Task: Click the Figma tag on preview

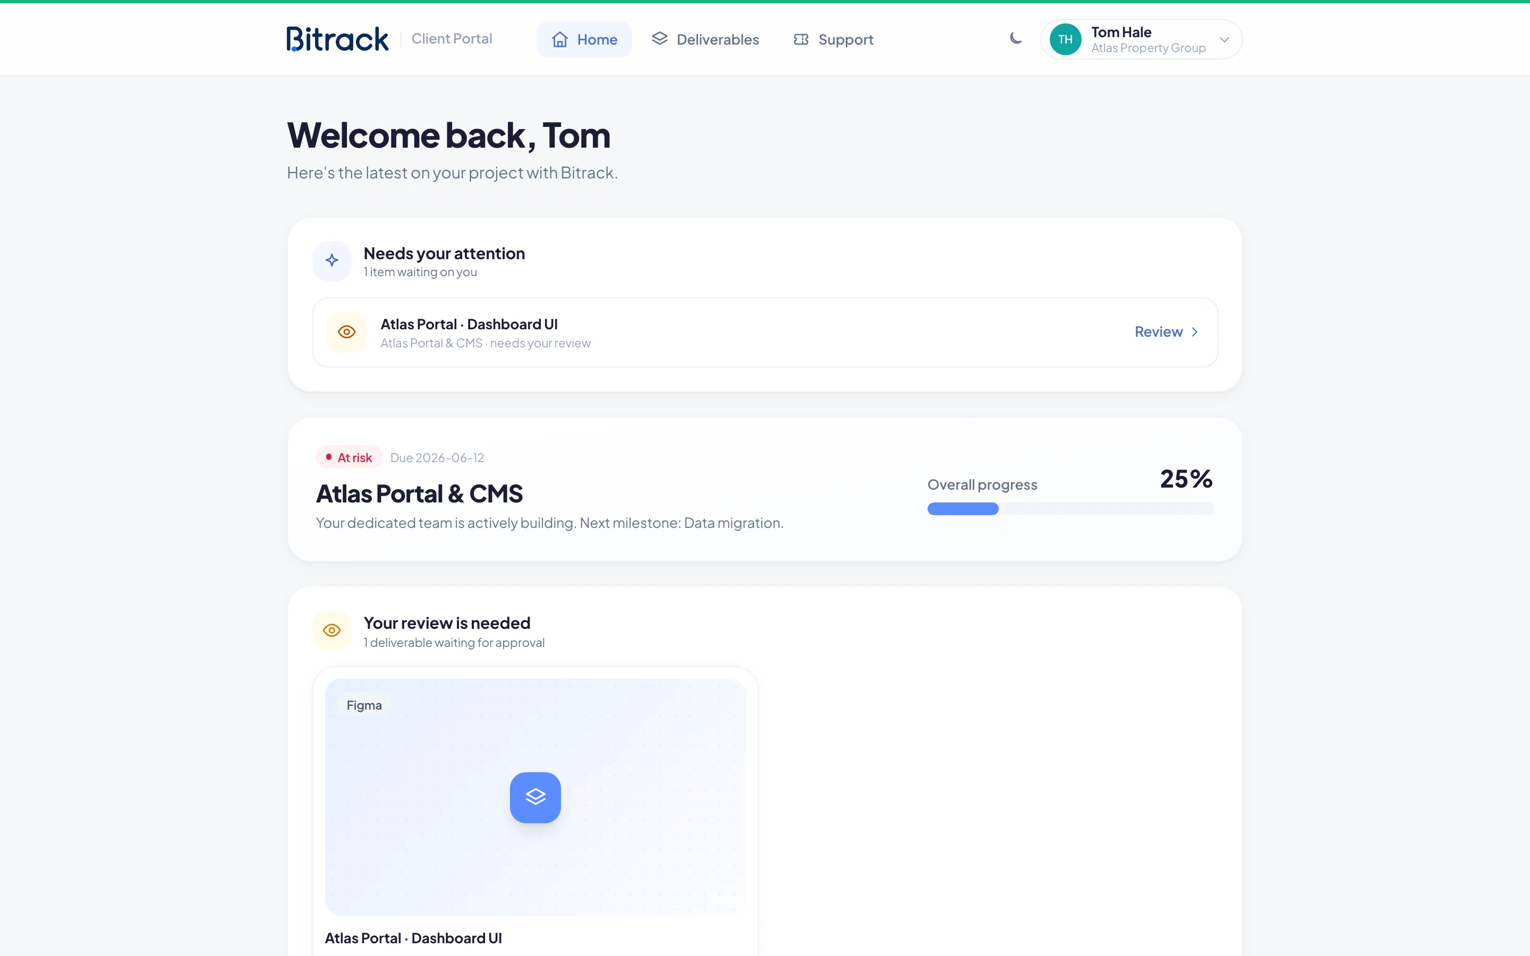Action: click(364, 705)
